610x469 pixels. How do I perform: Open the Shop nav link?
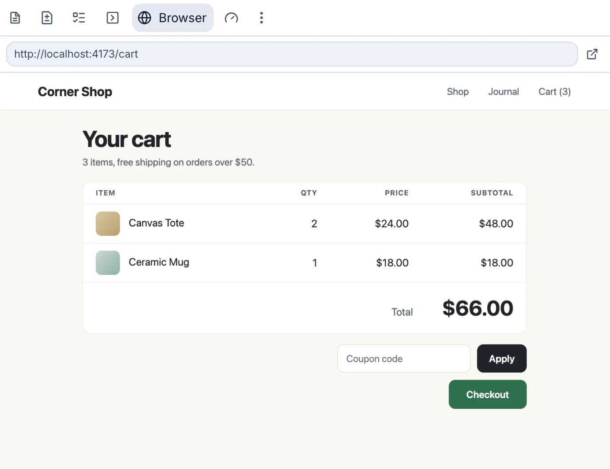[x=458, y=92]
